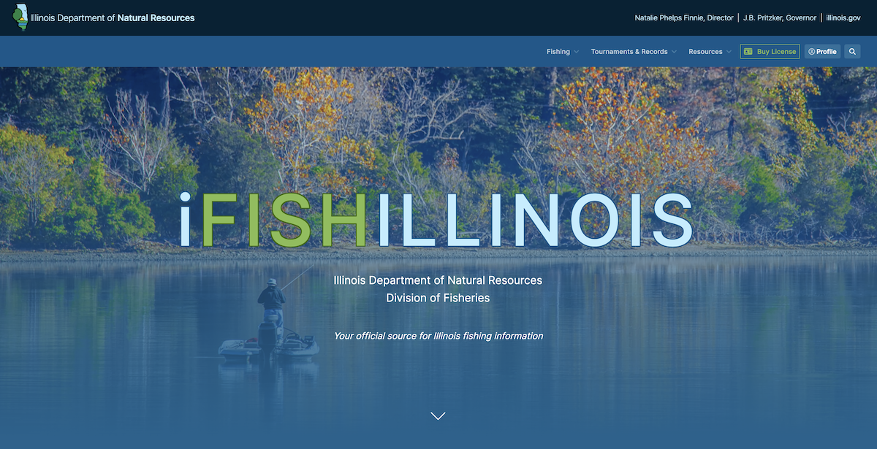Open Tournaments & Records navigation entry

(629, 51)
